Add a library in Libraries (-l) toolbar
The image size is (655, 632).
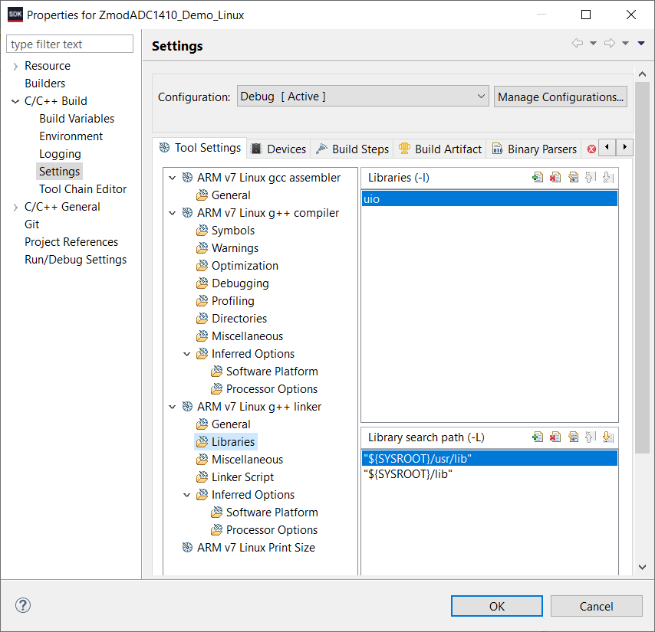(538, 178)
